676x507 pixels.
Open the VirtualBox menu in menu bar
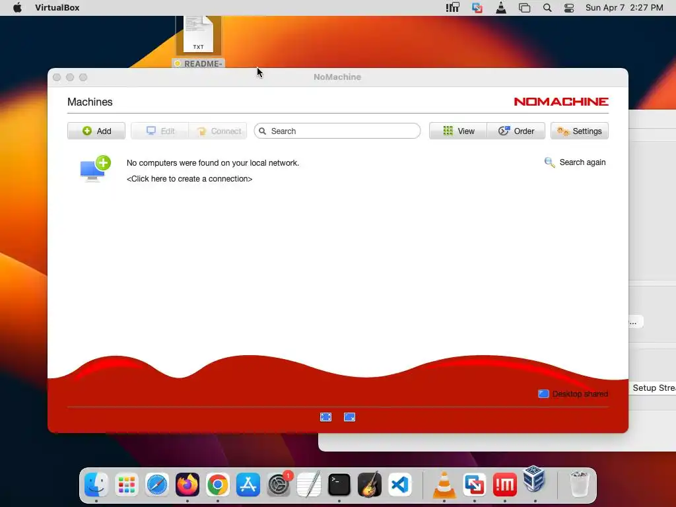tap(57, 8)
